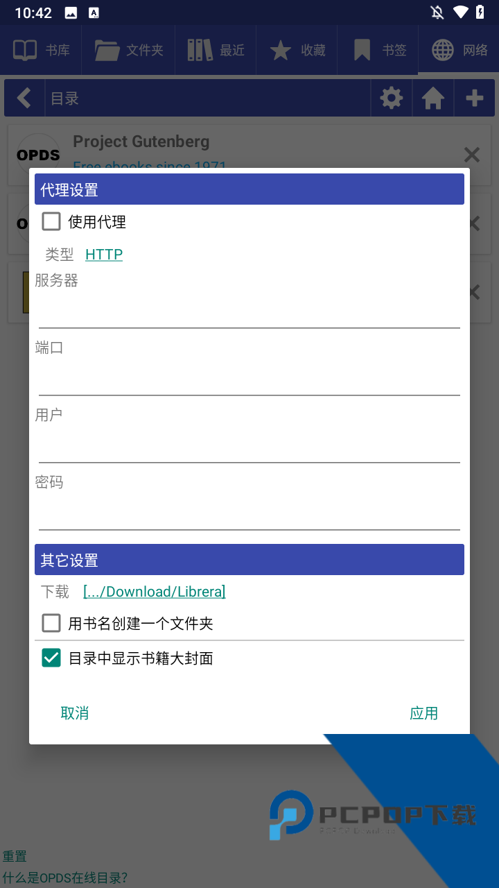Image resolution: width=499 pixels, height=888 pixels.
Task: Tap 应用 to apply settings
Action: pos(423,713)
